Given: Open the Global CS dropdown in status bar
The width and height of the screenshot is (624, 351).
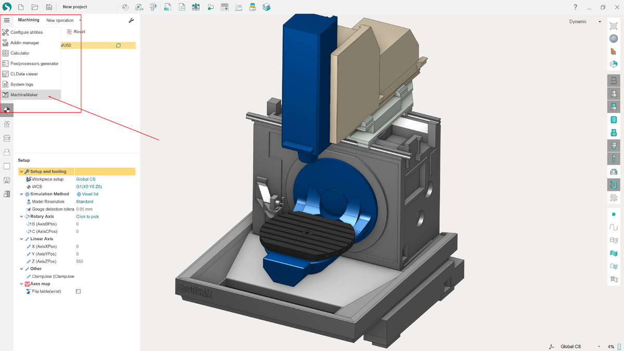Looking at the screenshot, I should [x=580, y=346].
